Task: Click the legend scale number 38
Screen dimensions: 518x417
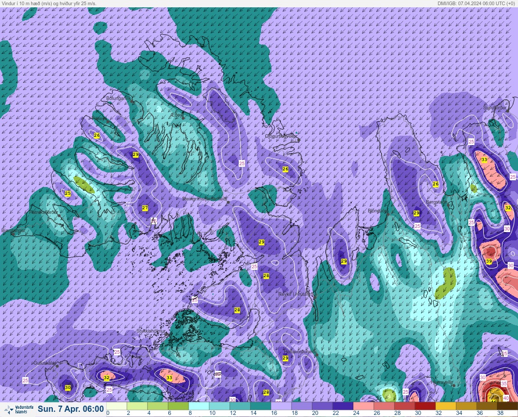Action: click(500, 413)
